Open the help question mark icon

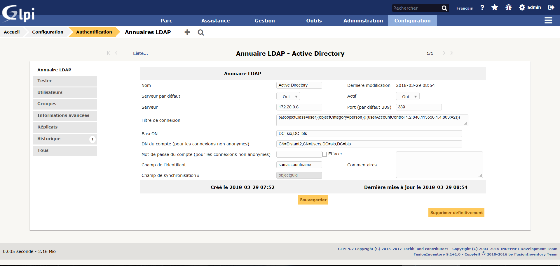pos(482,8)
